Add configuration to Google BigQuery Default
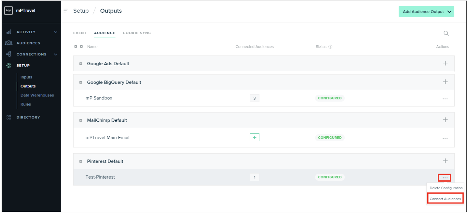 445,82
